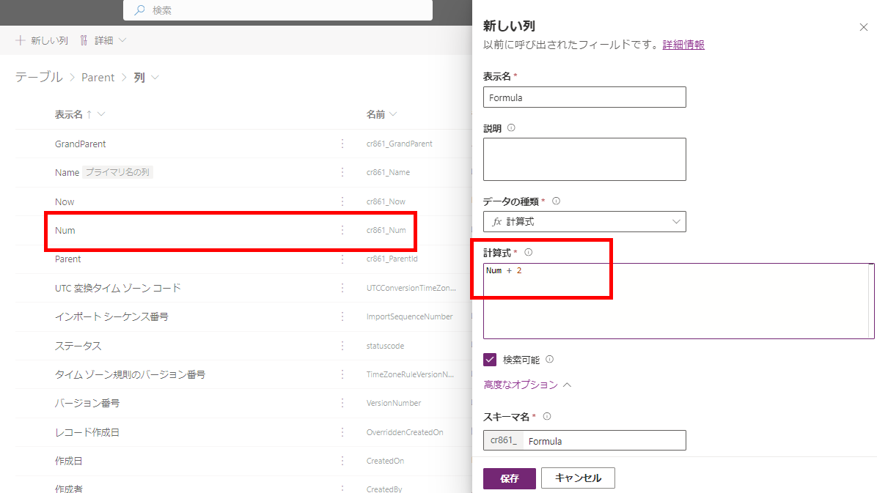Click the info icon beside 計算式 label
This screenshot has width=877, height=493.
point(528,252)
